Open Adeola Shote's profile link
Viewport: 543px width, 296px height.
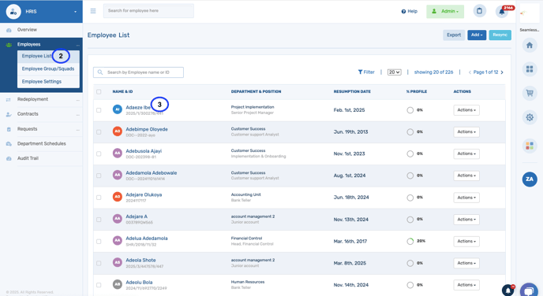[x=140, y=260]
